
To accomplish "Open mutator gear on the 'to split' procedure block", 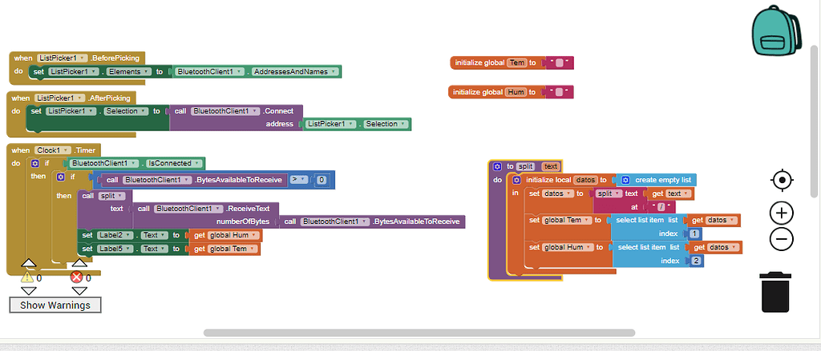I will [x=497, y=166].
